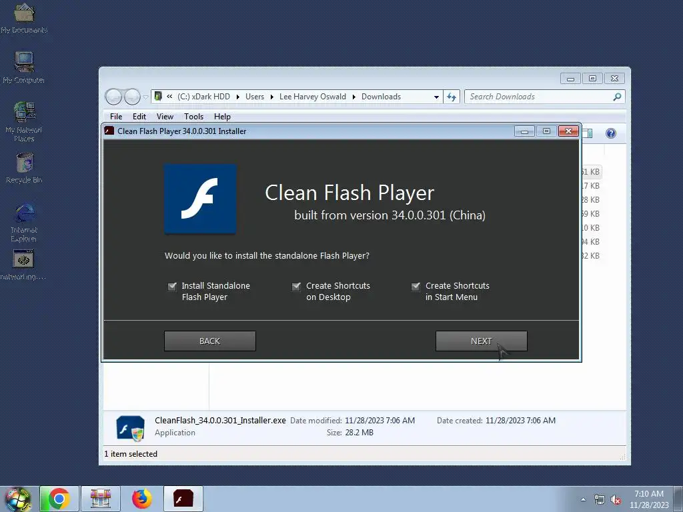683x512 pixels.
Task: Click the date modified value 11/28/2023 7:06 AM
Action: pyautogui.click(x=380, y=421)
